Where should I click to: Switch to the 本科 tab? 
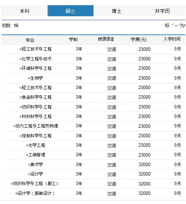coord(25,11)
